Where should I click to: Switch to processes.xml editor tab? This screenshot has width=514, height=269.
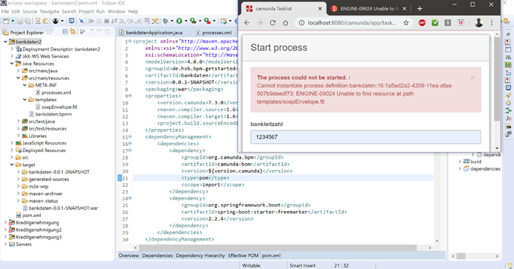click(213, 32)
